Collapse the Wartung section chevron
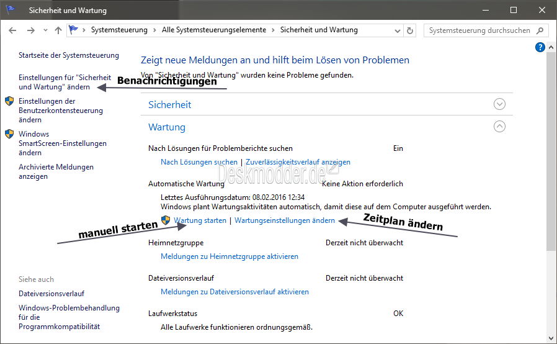This screenshot has width=557, height=344. click(499, 126)
